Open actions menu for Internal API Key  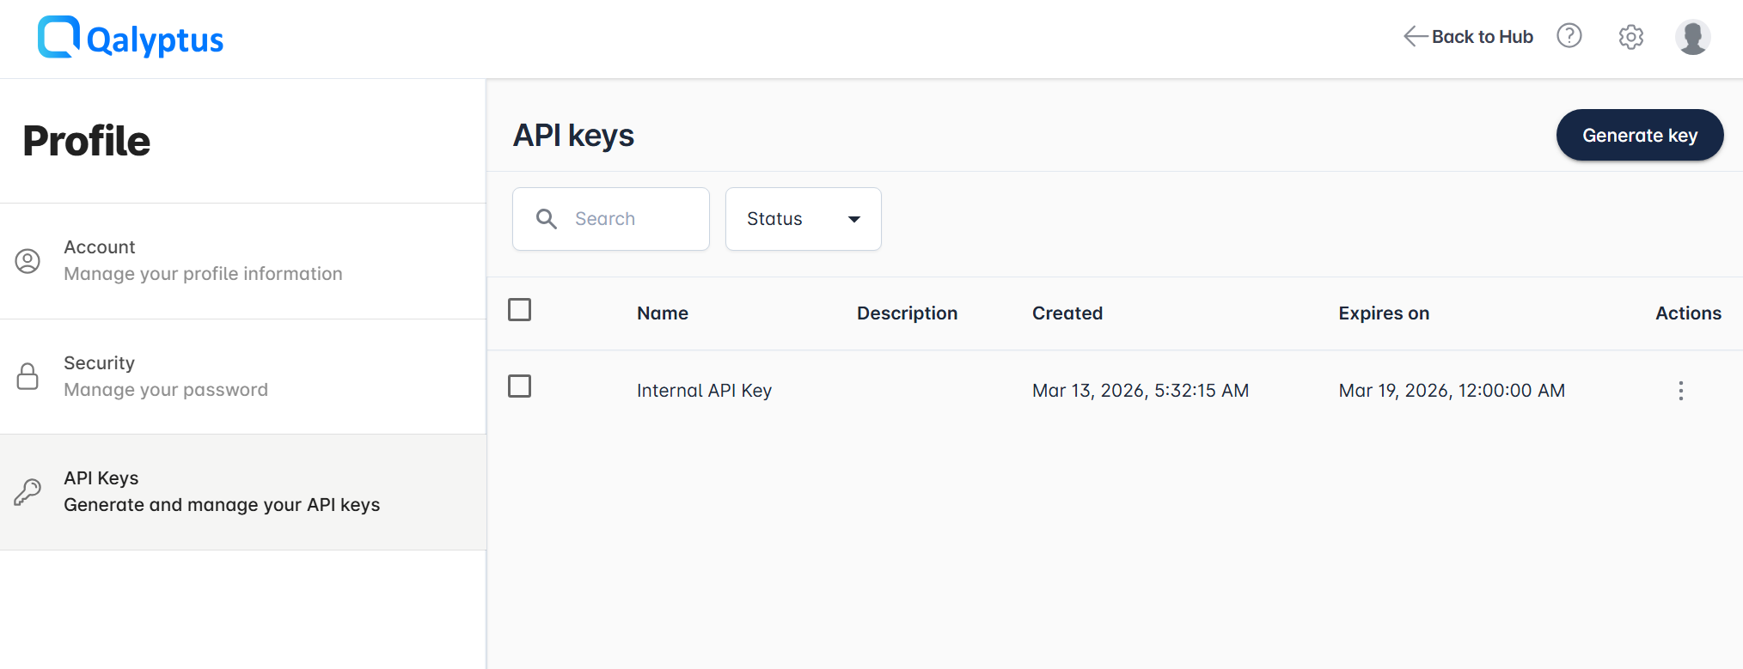click(1681, 390)
